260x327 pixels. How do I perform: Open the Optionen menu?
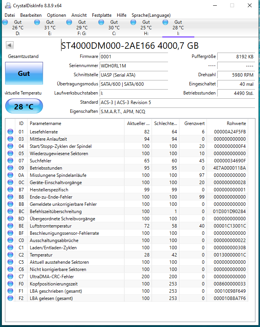[57, 15]
